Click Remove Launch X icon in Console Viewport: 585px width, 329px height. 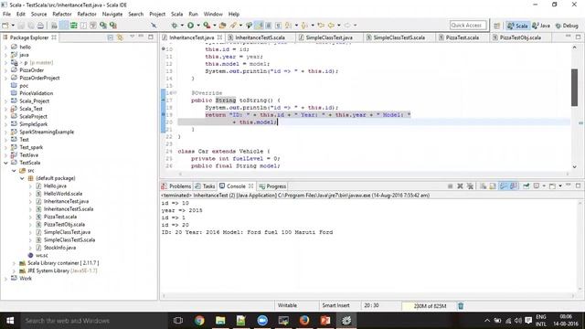point(460,186)
